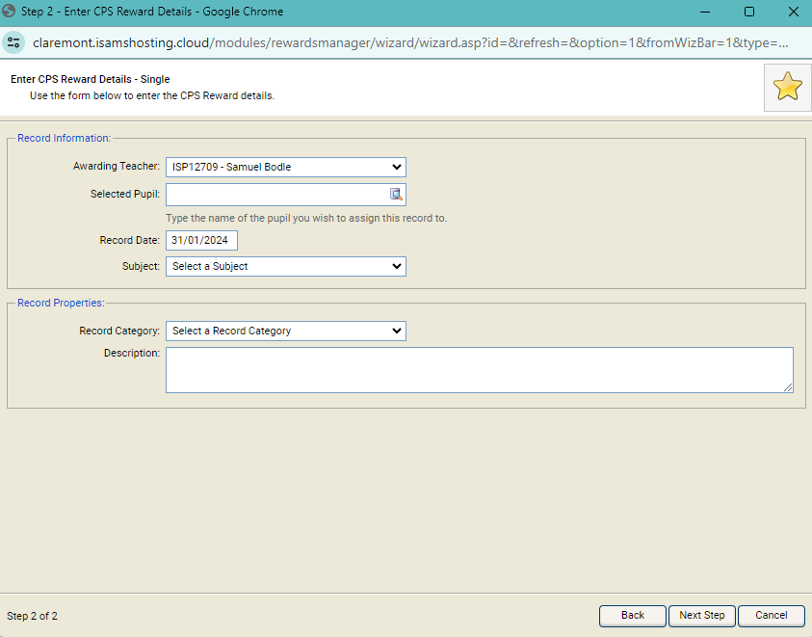
Task: Click the 'Step 2 of 2' status text
Action: [x=32, y=616]
